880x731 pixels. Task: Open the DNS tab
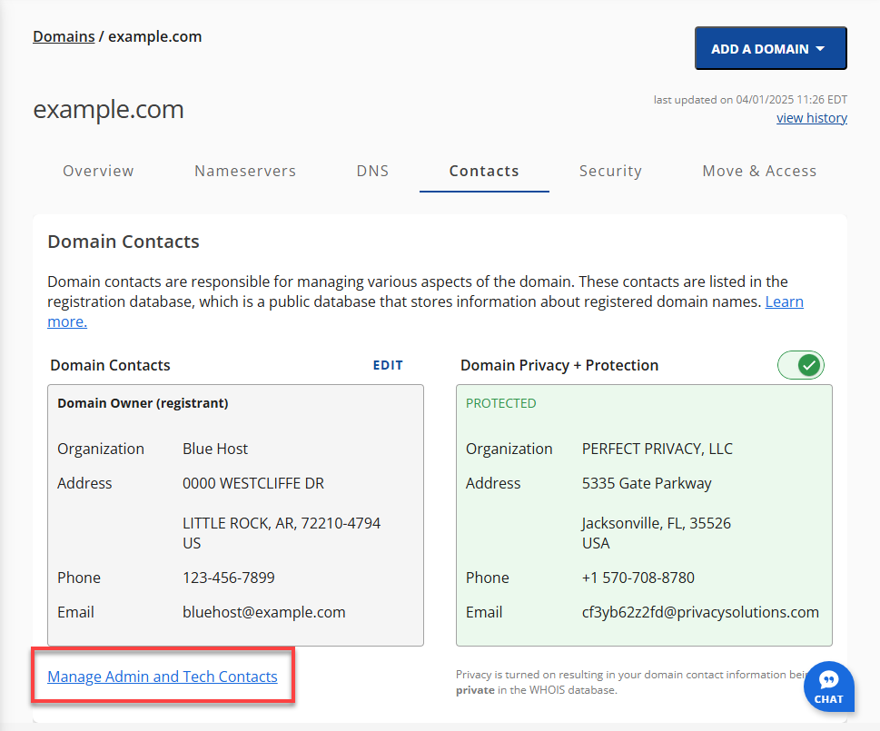tap(372, 171)
